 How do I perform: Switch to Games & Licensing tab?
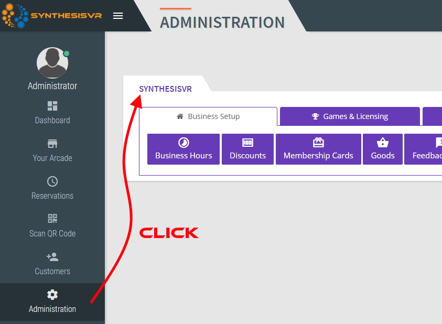[350, 116]
